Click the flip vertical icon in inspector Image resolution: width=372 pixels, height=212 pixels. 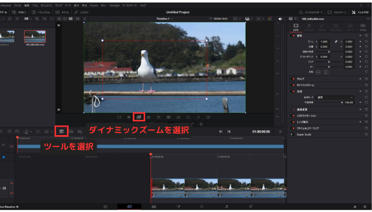(326, 72)
